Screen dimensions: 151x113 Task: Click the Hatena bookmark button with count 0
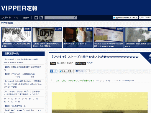coord(54,71)
